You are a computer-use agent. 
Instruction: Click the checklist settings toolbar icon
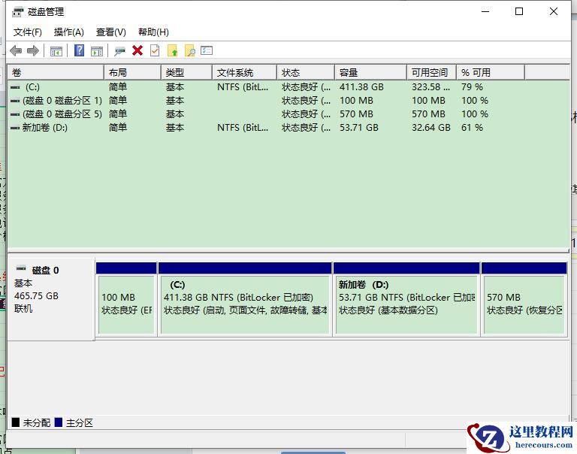click(207, 50)
